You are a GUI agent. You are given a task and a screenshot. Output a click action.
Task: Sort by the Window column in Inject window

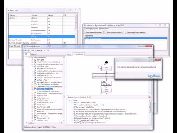point(20,15)
